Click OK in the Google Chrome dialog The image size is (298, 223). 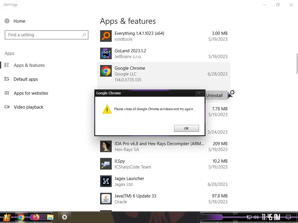187,128
